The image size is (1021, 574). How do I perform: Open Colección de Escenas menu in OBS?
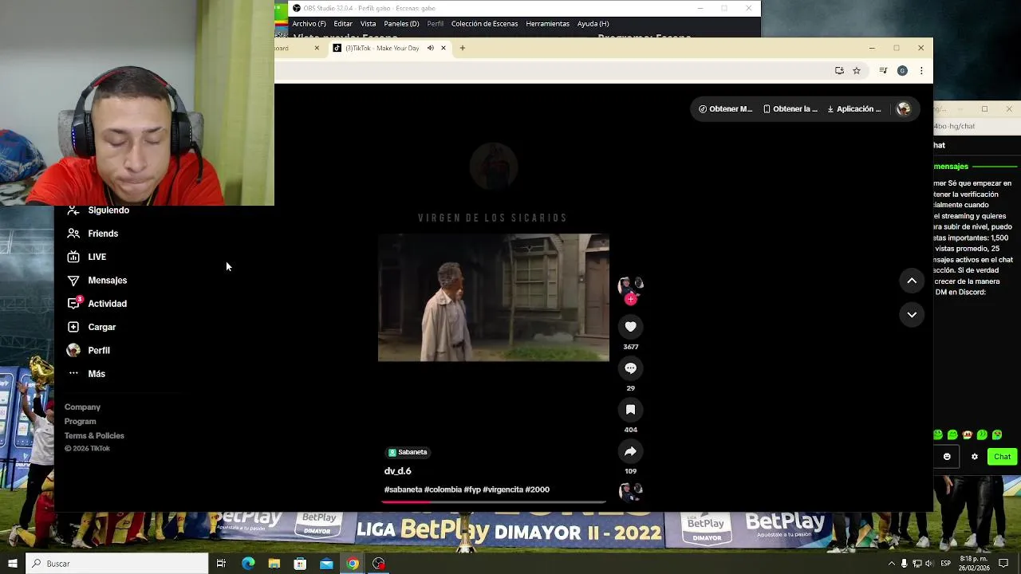(x=484, y=24)
